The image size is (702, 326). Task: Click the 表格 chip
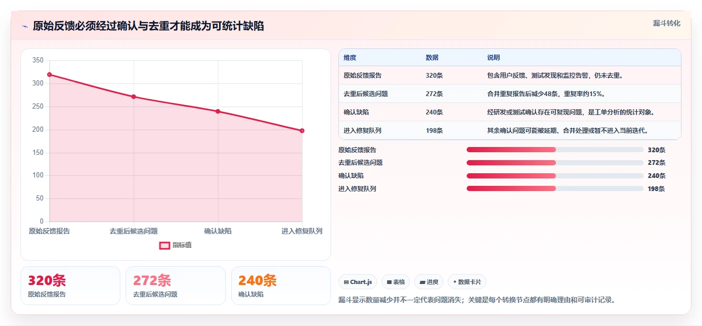point(396,282)
